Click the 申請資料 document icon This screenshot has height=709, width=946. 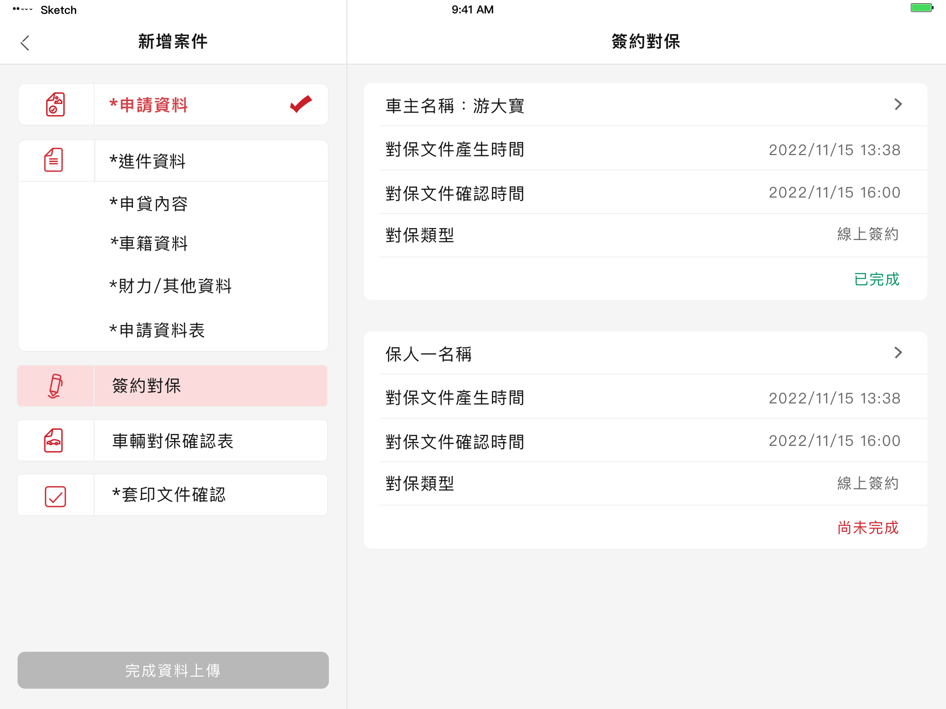pos(55,104)
